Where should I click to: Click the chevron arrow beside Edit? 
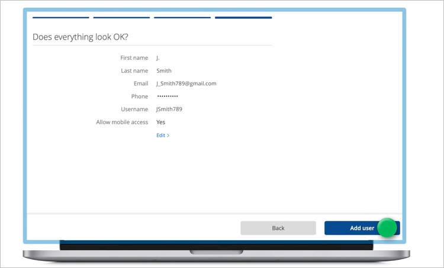[x=168, y=135]
